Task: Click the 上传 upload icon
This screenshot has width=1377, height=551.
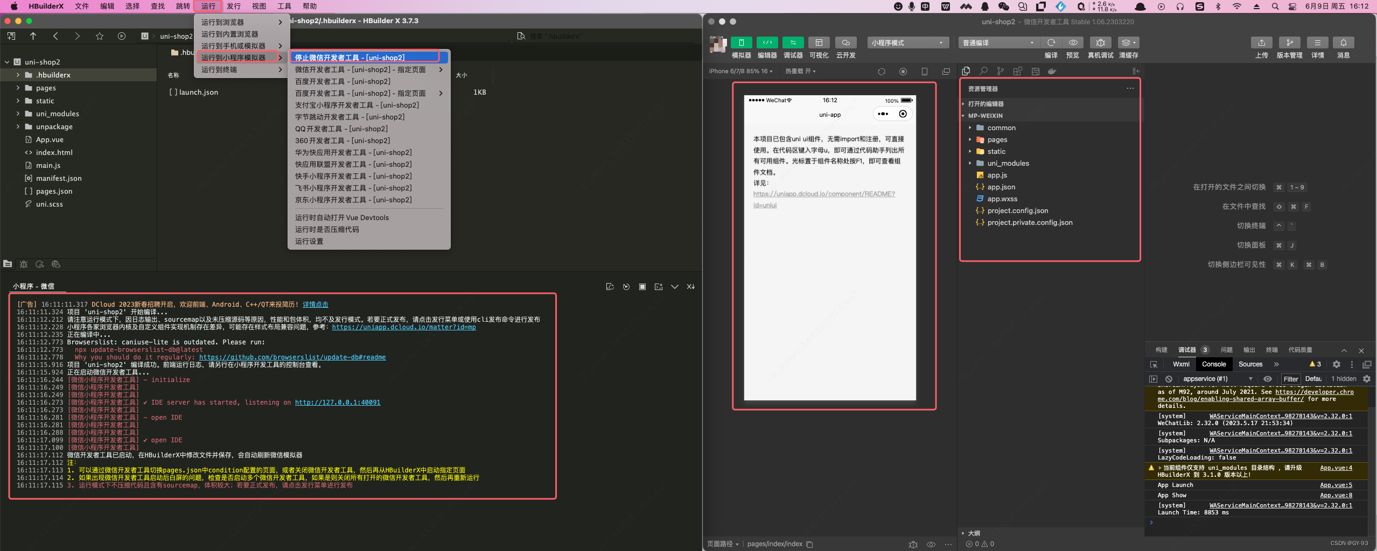Action: click(x=1261, y=43)
